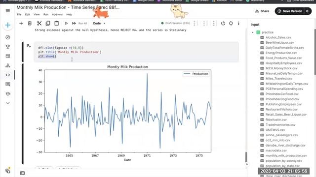Viewport: 316px width, 177px height.
Task: Open the compass Home icon
Action: 8,37
